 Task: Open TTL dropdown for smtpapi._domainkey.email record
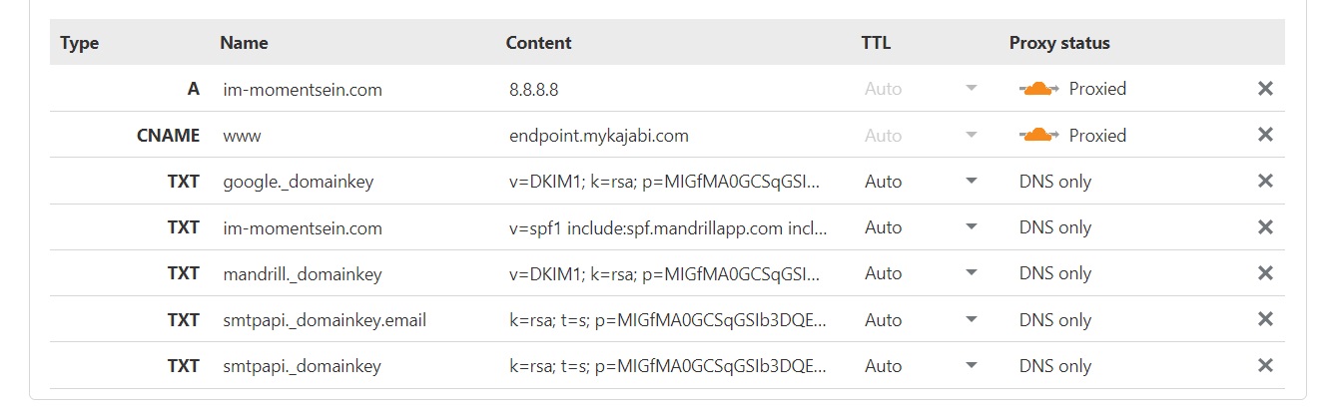(x=970, y=319)
